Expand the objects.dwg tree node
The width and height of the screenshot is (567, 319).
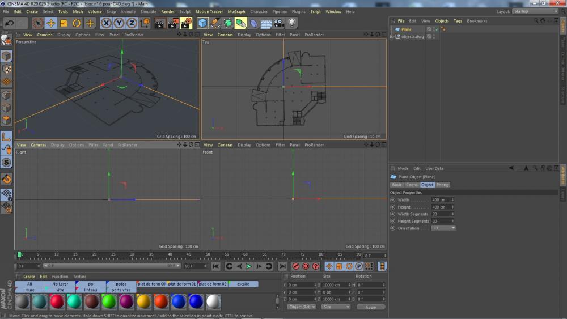pyautogui.click(x=392, y=36)
